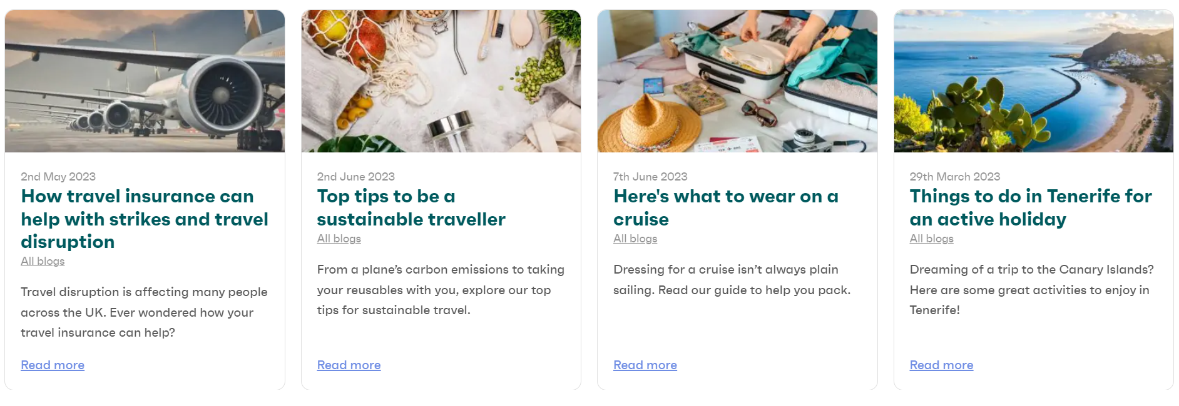Open the sustainable items flat-lay image
This screenshot has height=406, width=1179.
[x=441, y=81]
